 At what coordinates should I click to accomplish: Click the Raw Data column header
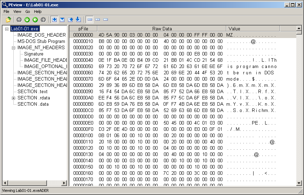coord(161,29)
